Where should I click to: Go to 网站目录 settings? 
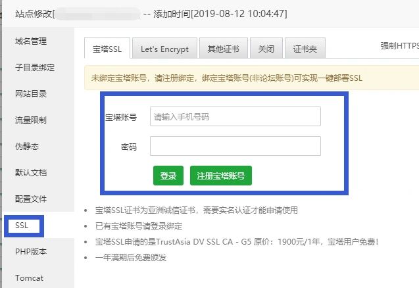[31, 94]
